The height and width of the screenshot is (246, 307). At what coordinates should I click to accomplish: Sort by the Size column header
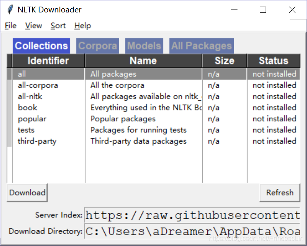[x=224, y=61]
